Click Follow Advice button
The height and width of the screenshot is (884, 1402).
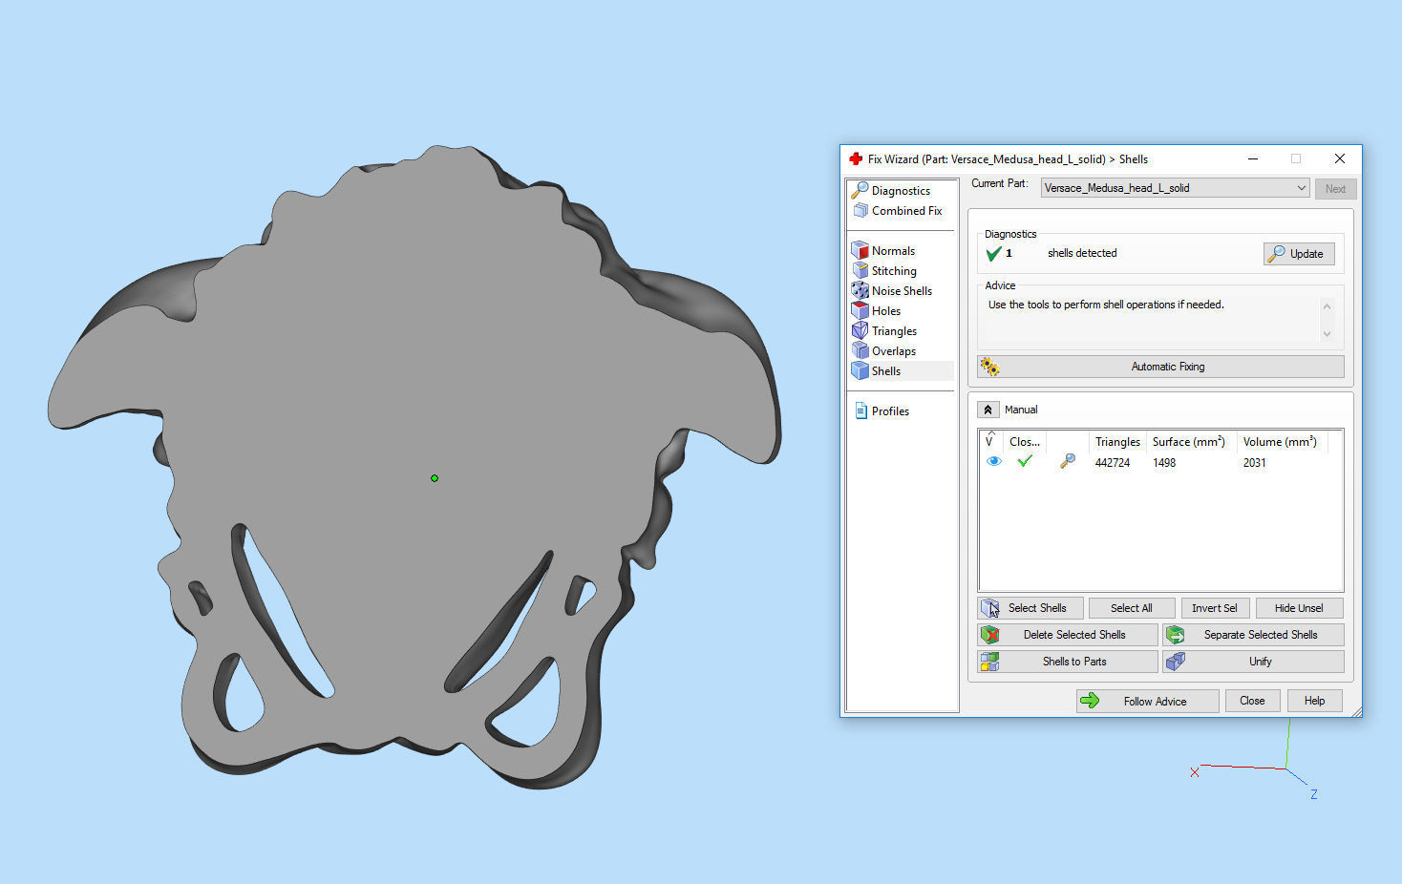click(x=1147, y=701)
